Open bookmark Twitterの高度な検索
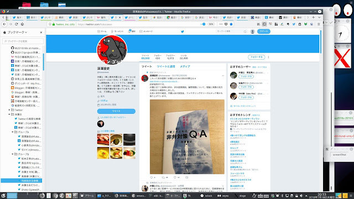The image size is (354, 199). coord(28,119)
